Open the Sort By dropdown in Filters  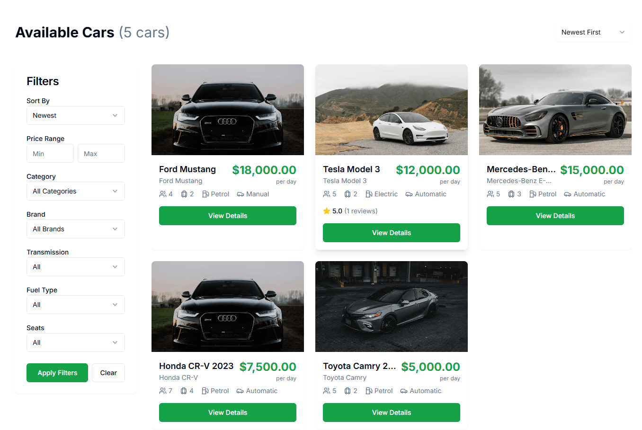coord(75,115)
